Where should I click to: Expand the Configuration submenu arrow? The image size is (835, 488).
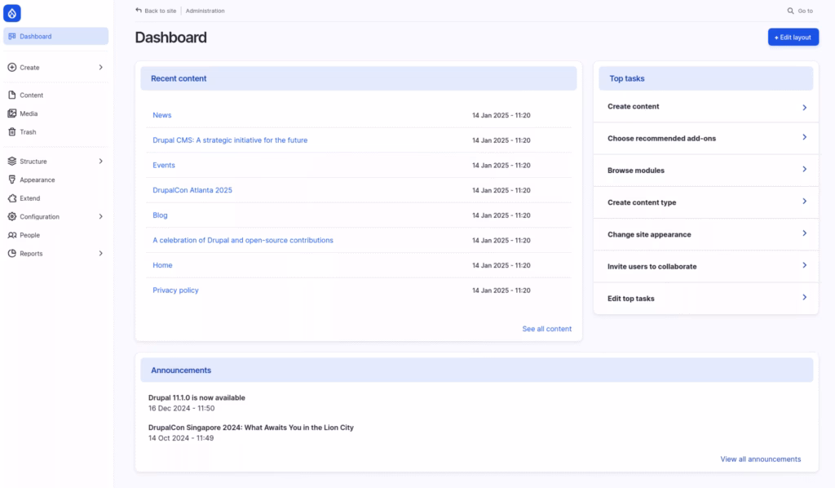coord(101,217)
